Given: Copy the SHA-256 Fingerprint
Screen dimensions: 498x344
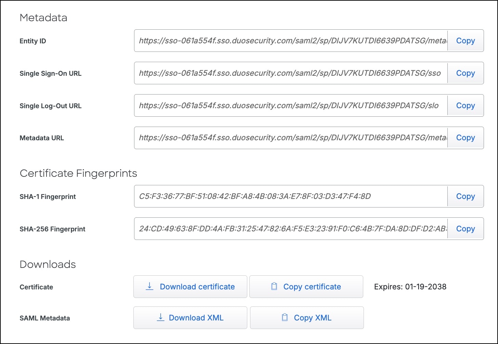Looking at the screenshot, I should [465, 229].
